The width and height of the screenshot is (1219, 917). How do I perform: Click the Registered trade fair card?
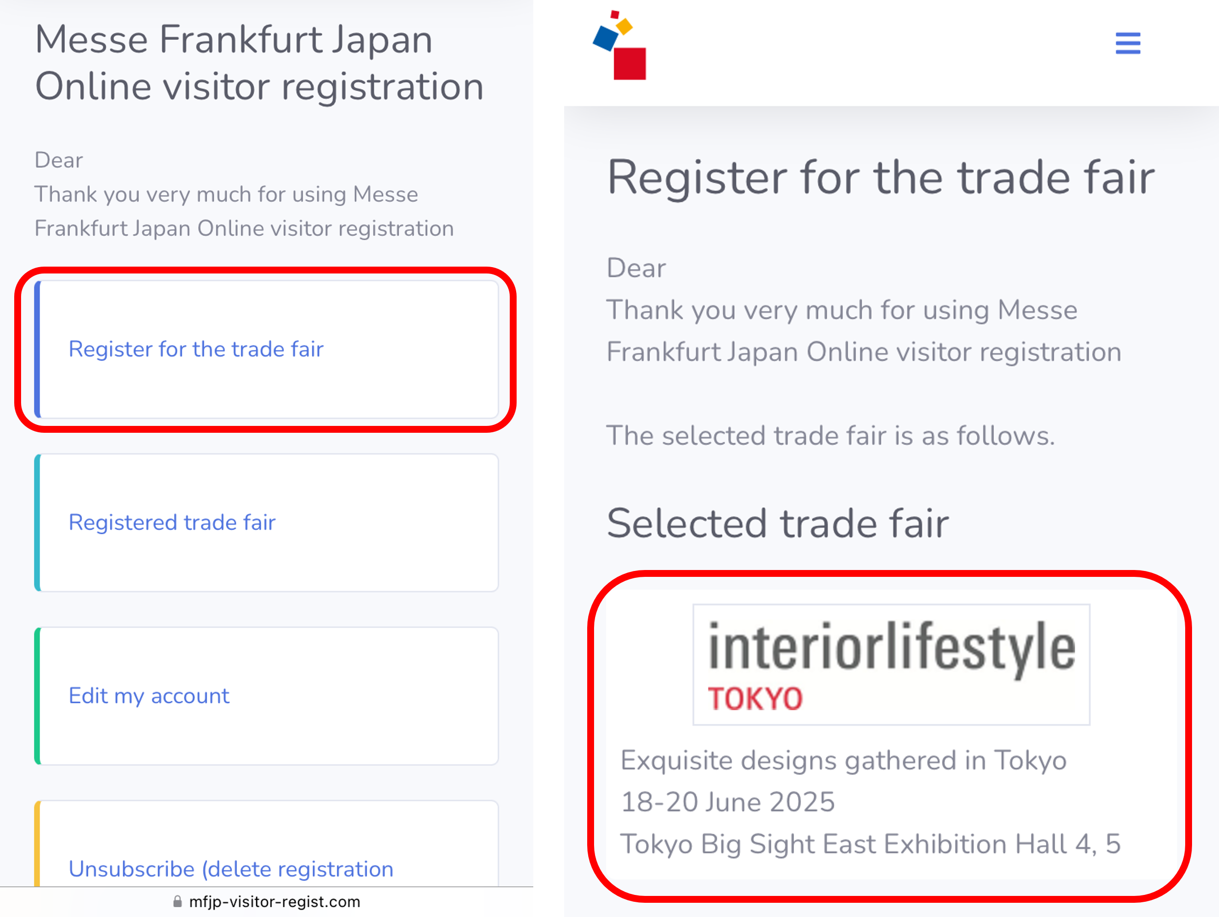[x=267, y=522]
